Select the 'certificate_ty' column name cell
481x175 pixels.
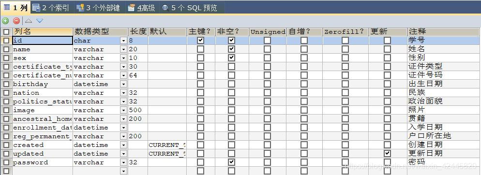(42, 67)
